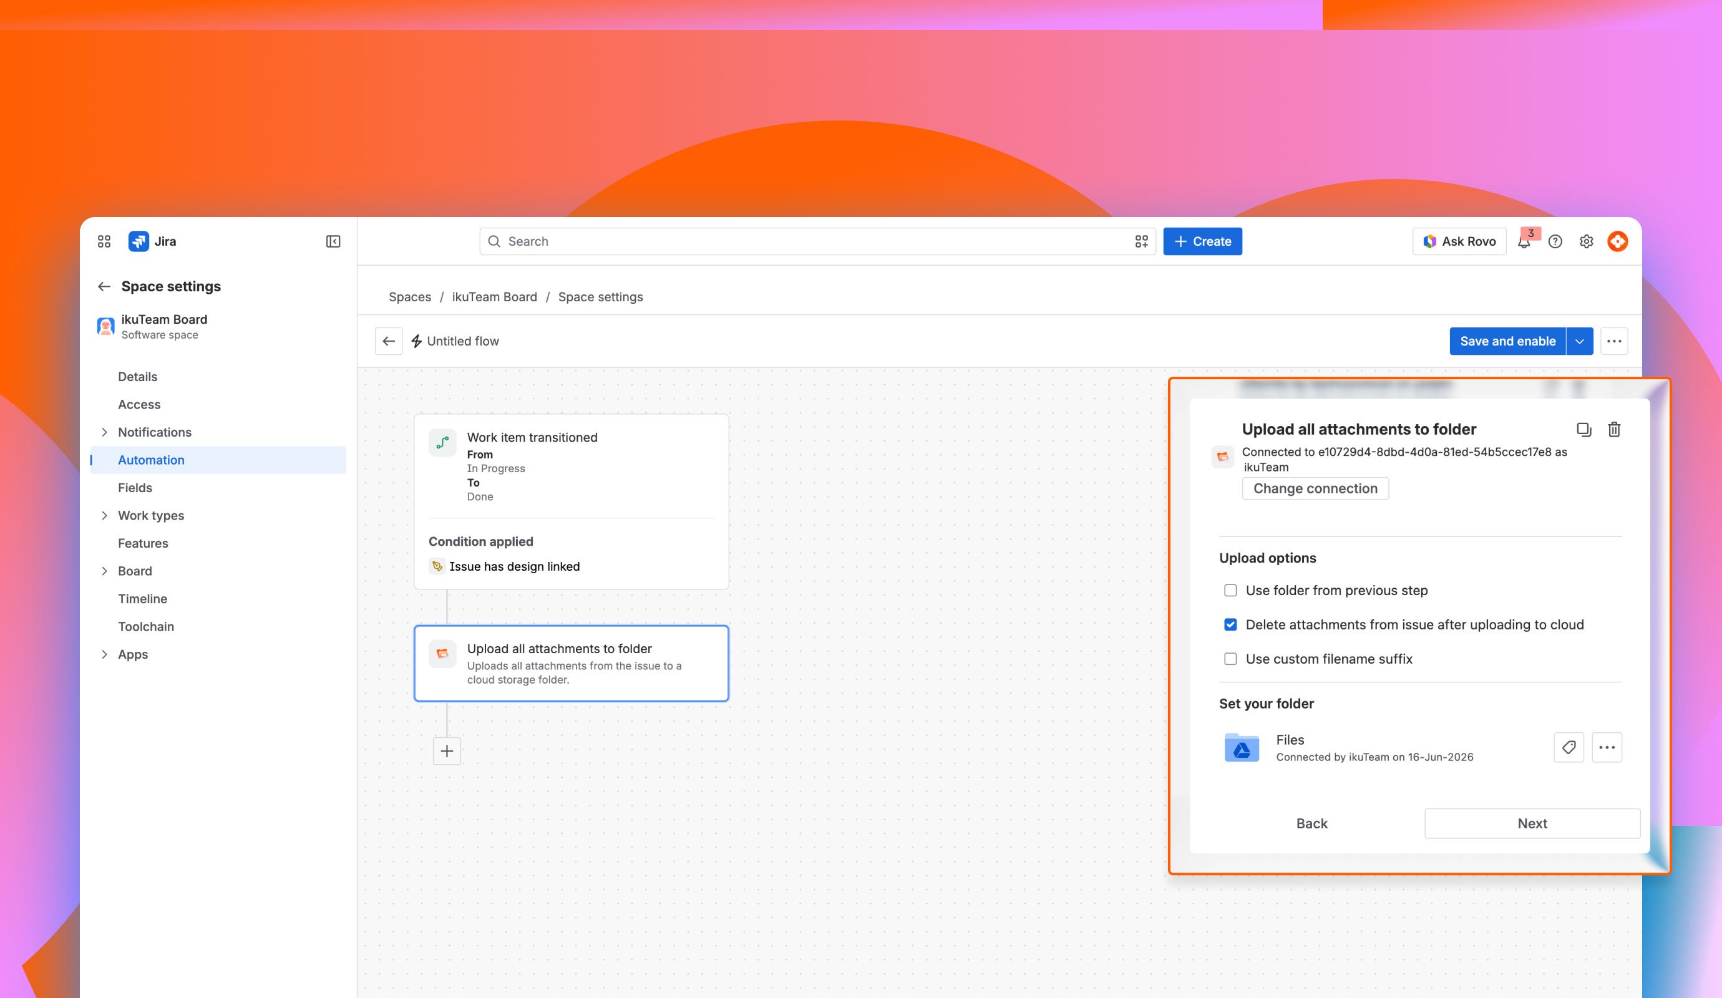Image resolution: width=1722 pixels, height=998 pixels.
Task: Enable Use folder from previous step
Action: tap(1231, 590)
